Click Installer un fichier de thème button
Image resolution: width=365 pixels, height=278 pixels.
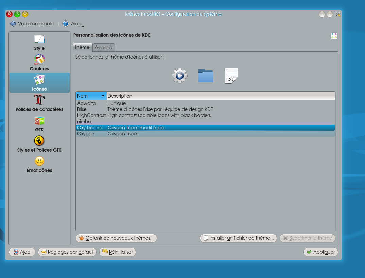pyautogui.click(x=238, y=238)
